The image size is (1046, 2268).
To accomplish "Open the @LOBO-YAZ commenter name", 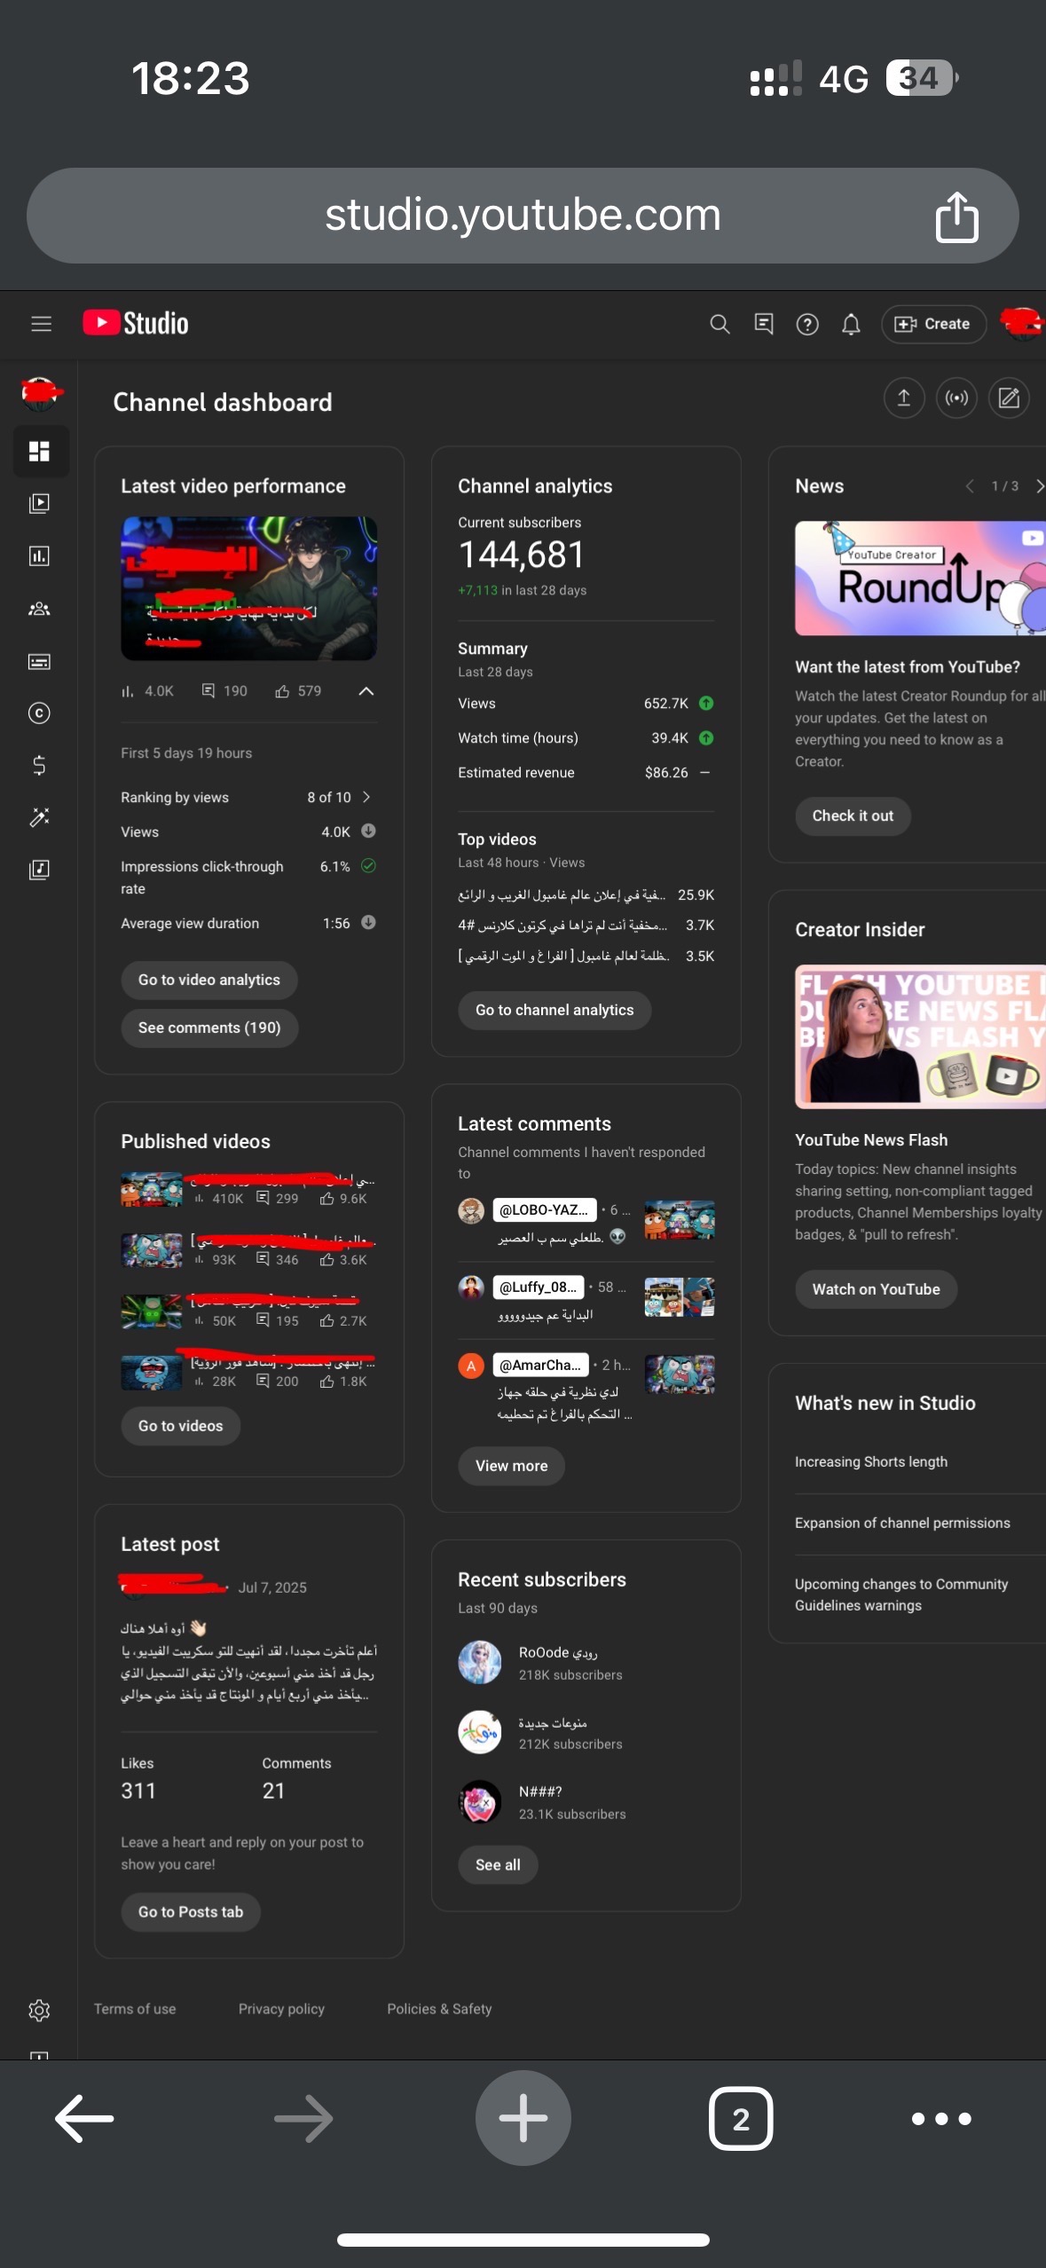I will [544, 1209].
